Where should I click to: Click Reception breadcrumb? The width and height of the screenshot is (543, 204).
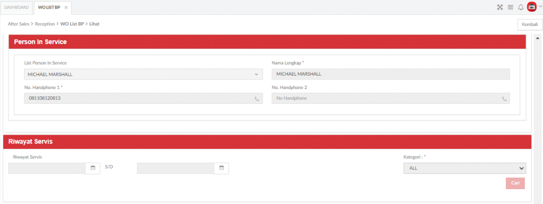(45, 24)
